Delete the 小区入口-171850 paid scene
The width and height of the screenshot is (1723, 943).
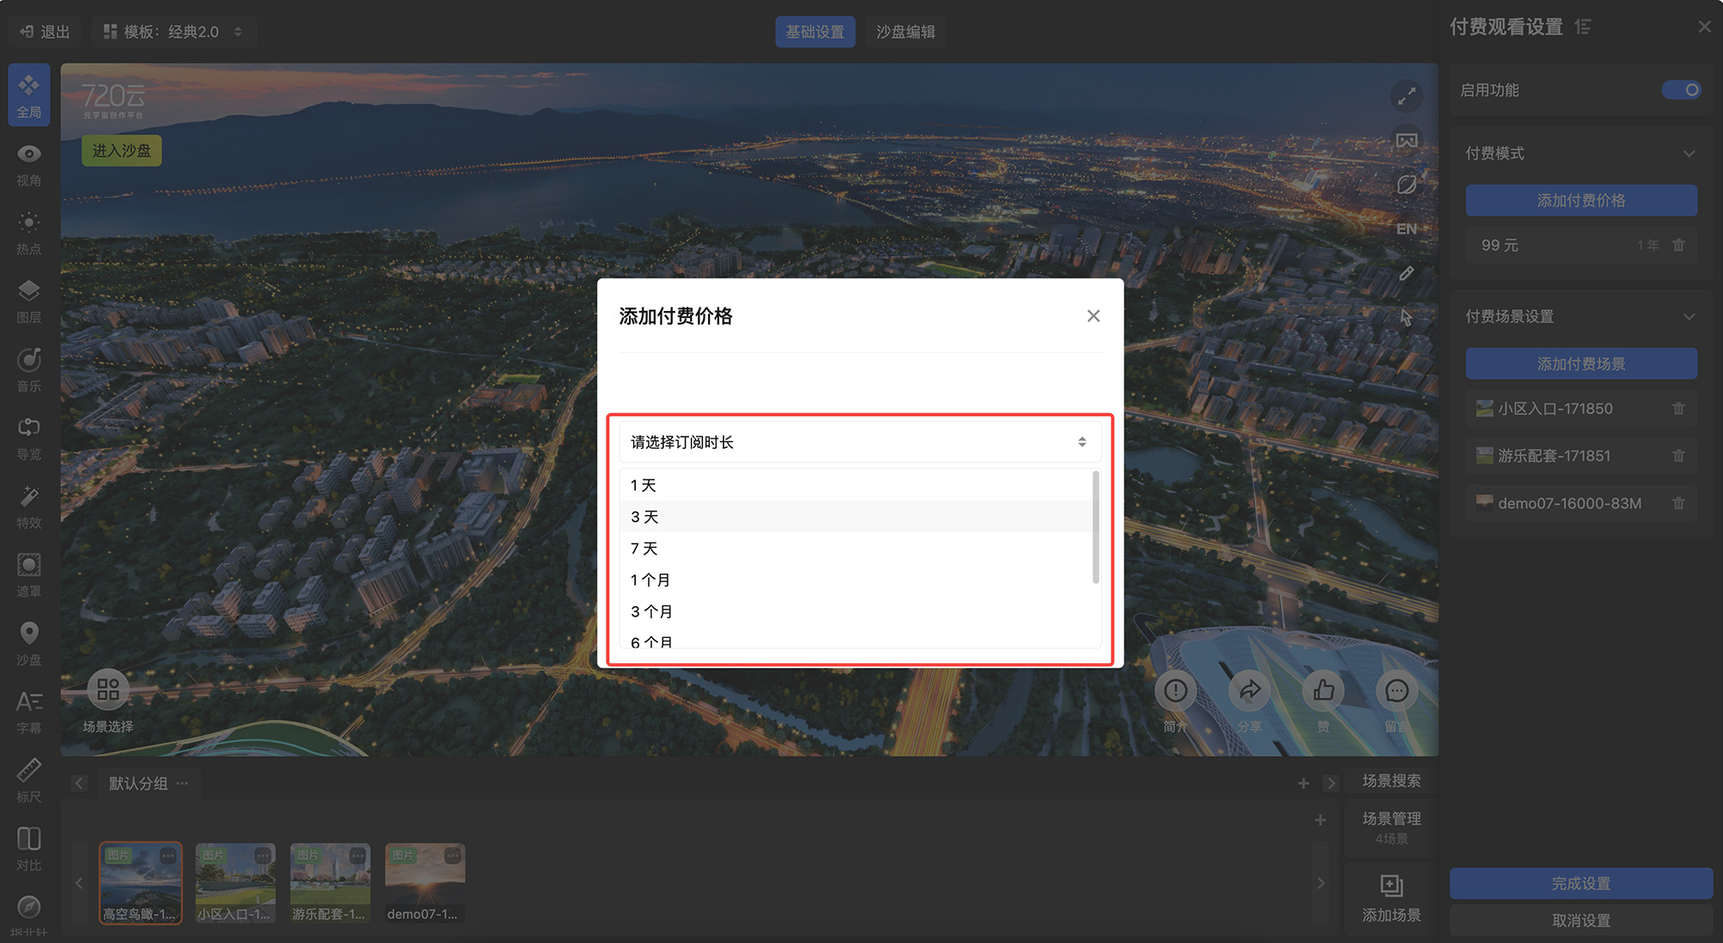pos(1678,409)
